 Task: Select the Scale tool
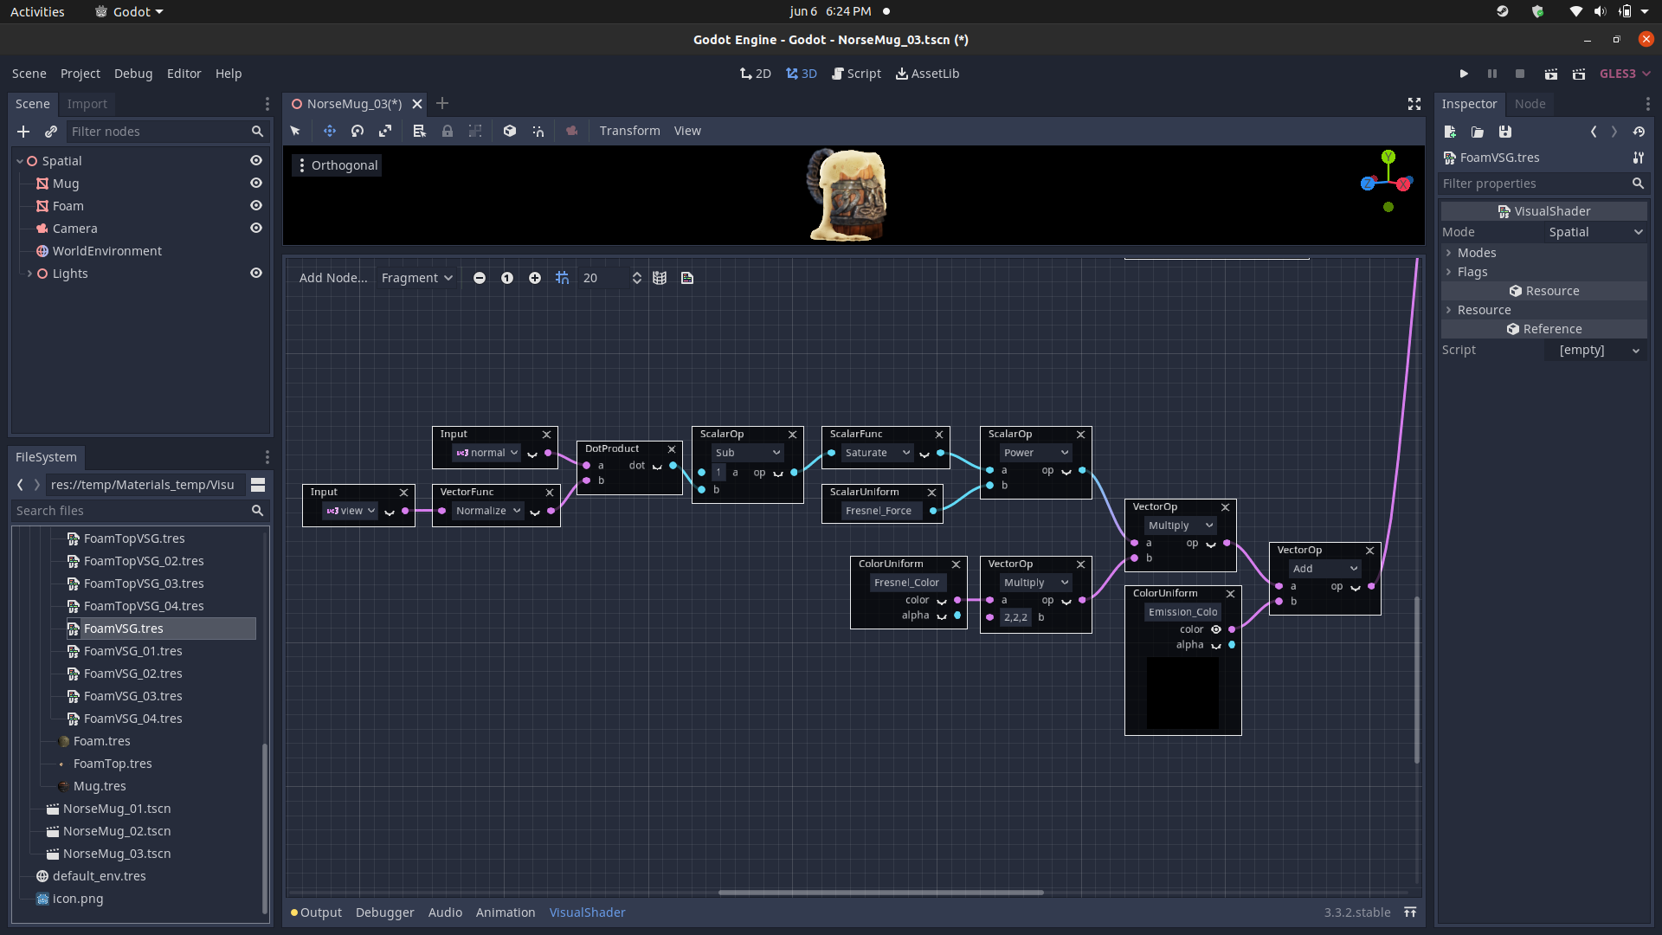pos(385,131)
